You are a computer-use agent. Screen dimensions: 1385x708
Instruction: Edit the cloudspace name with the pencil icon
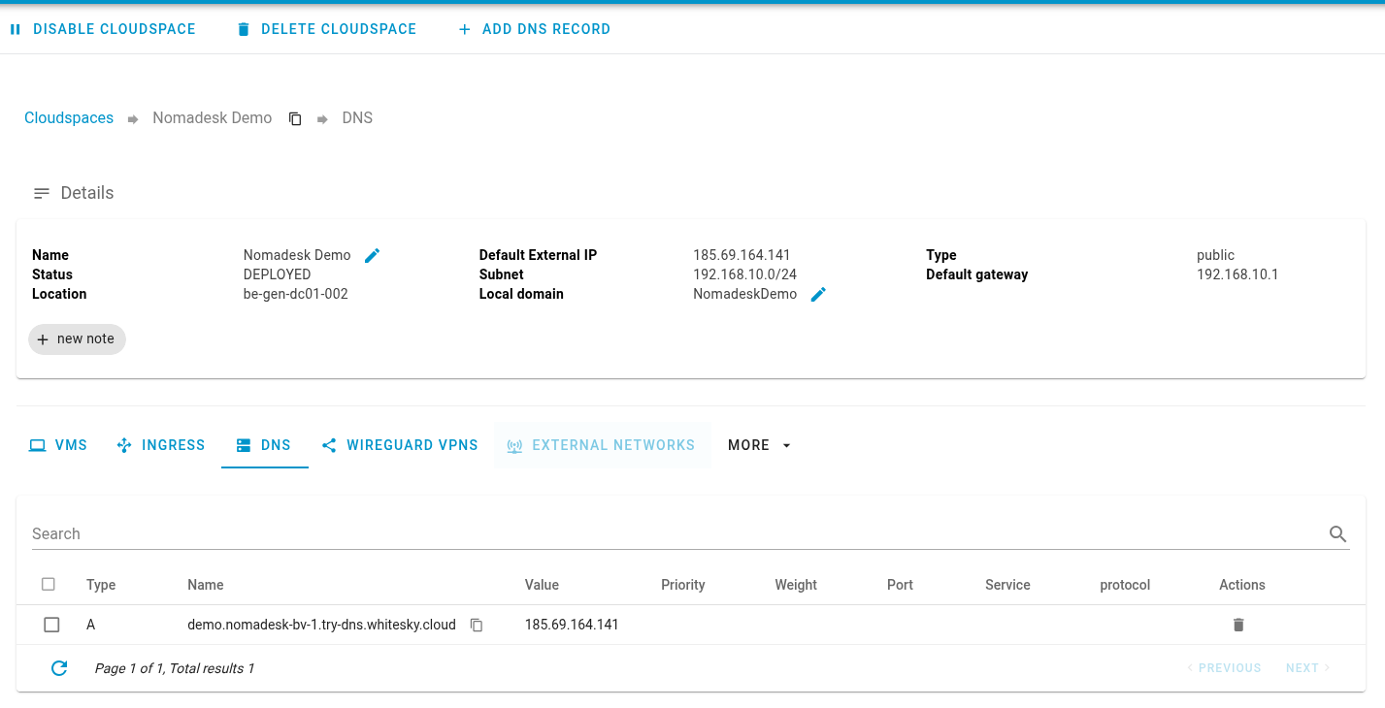tap(372, 255)
